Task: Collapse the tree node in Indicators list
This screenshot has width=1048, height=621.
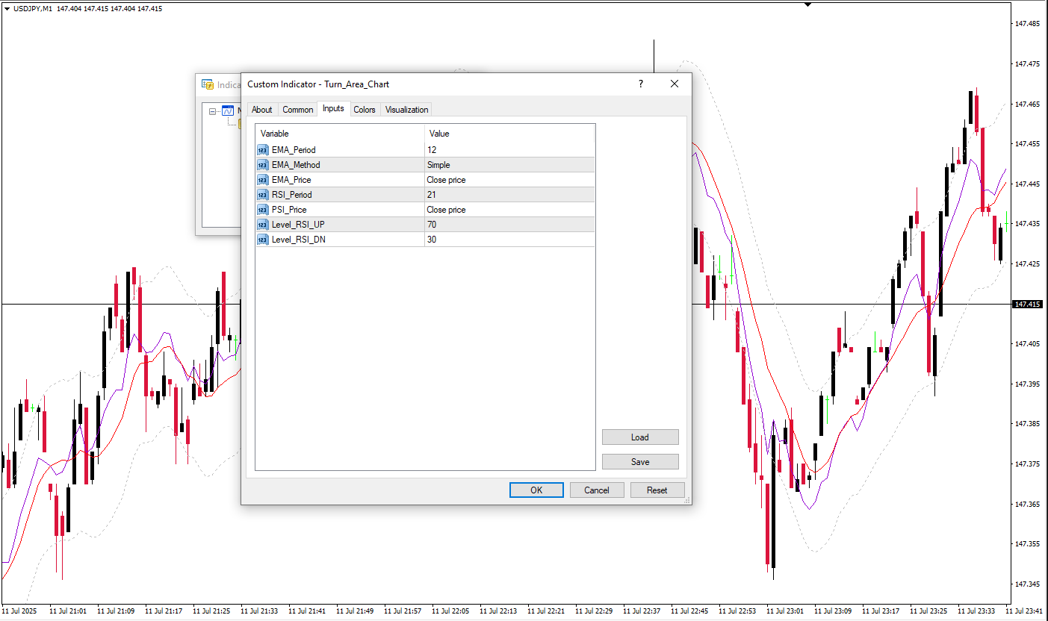Action: [213, 111]
